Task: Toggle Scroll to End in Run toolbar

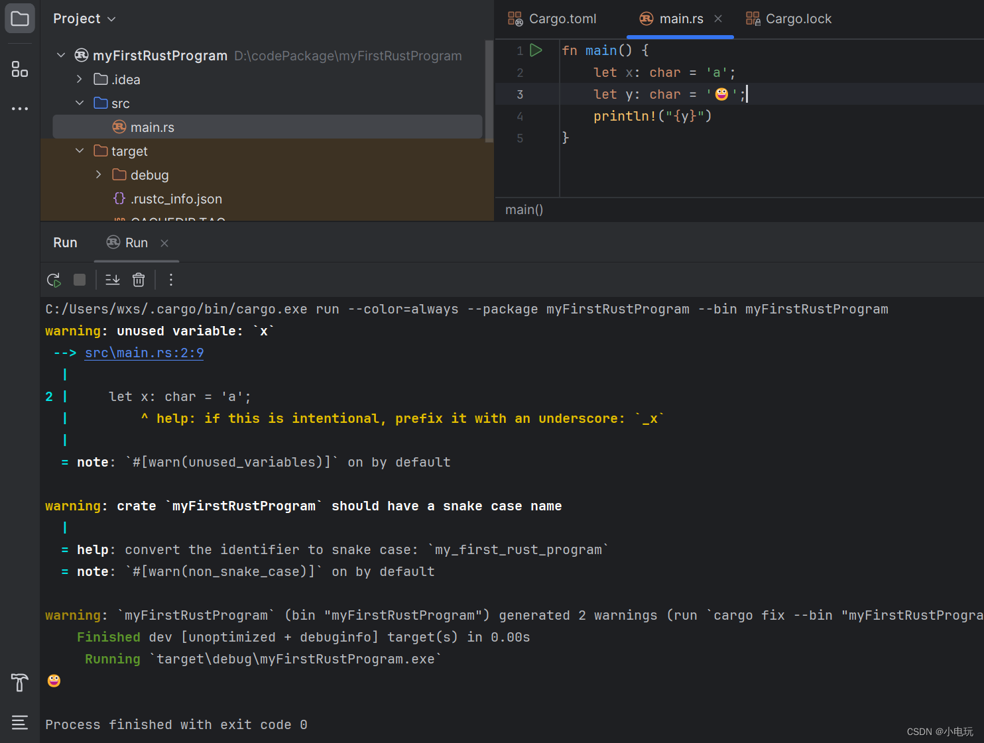Action: click(113, 280)
